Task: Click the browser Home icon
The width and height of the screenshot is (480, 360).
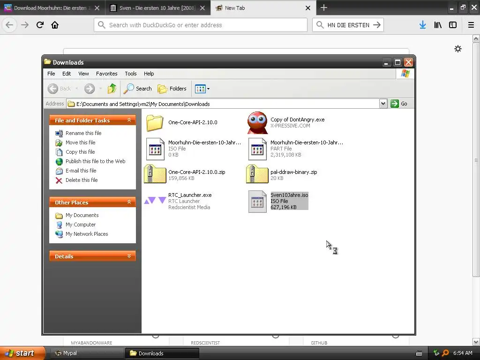Action: click(x=55, y=25)
